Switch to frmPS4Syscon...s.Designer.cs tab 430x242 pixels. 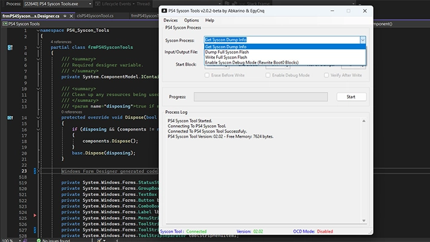tap(31, 16)
